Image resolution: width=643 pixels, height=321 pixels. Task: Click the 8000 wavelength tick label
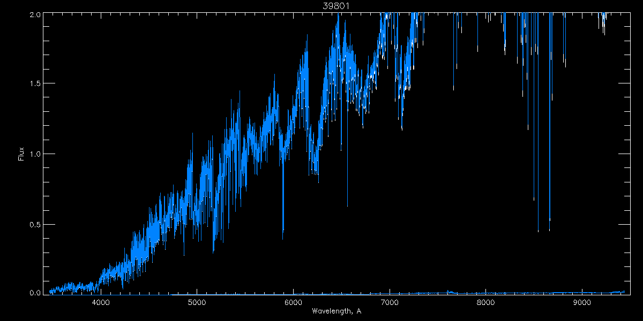click(x=485, y=302)
